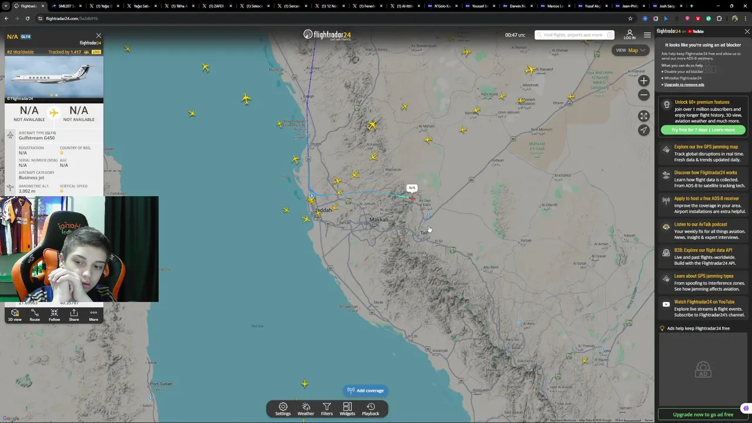This screenshot has width=752, height=423.
Task: Center map on my location arrow
Action: tap(644, 130)
